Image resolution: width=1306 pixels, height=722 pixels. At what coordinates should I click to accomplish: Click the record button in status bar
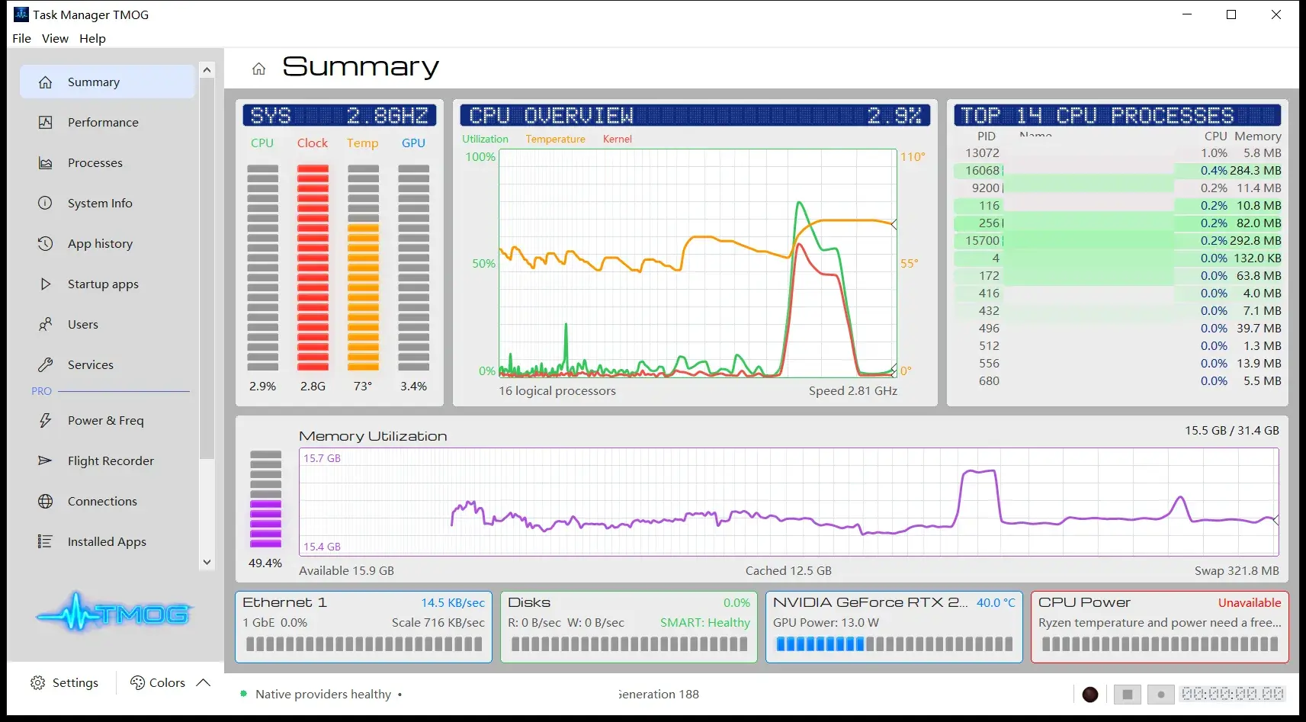click(1161, 694)
